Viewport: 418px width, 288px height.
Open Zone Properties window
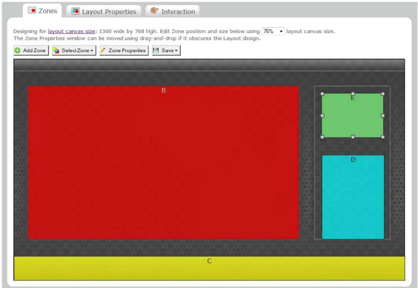pyautogui.click(x=124, y=51)
